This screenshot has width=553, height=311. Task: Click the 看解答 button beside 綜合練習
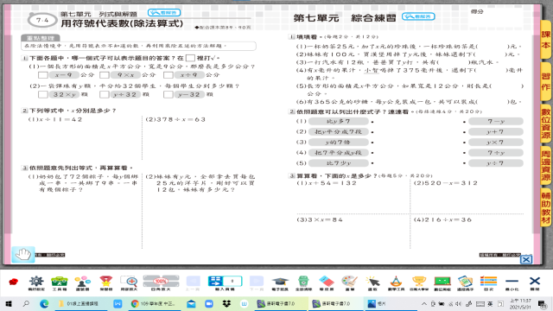coord(418,16)
